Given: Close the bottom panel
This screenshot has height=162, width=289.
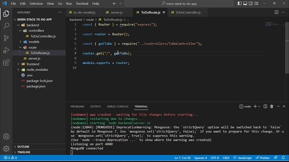Looking at the screenshot, I should coord(284,106).
